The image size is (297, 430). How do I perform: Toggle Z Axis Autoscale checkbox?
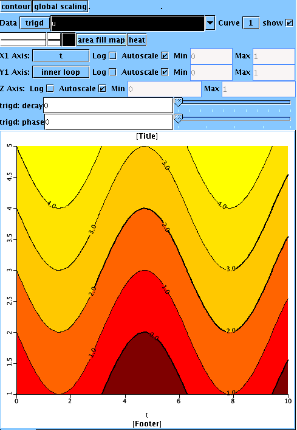tap(102, 89)
